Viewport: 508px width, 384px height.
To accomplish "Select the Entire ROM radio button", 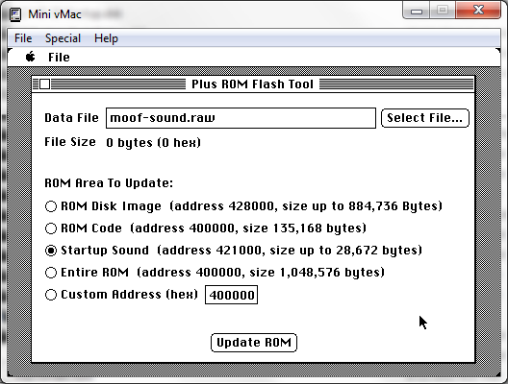I will [x=51, y=273].
